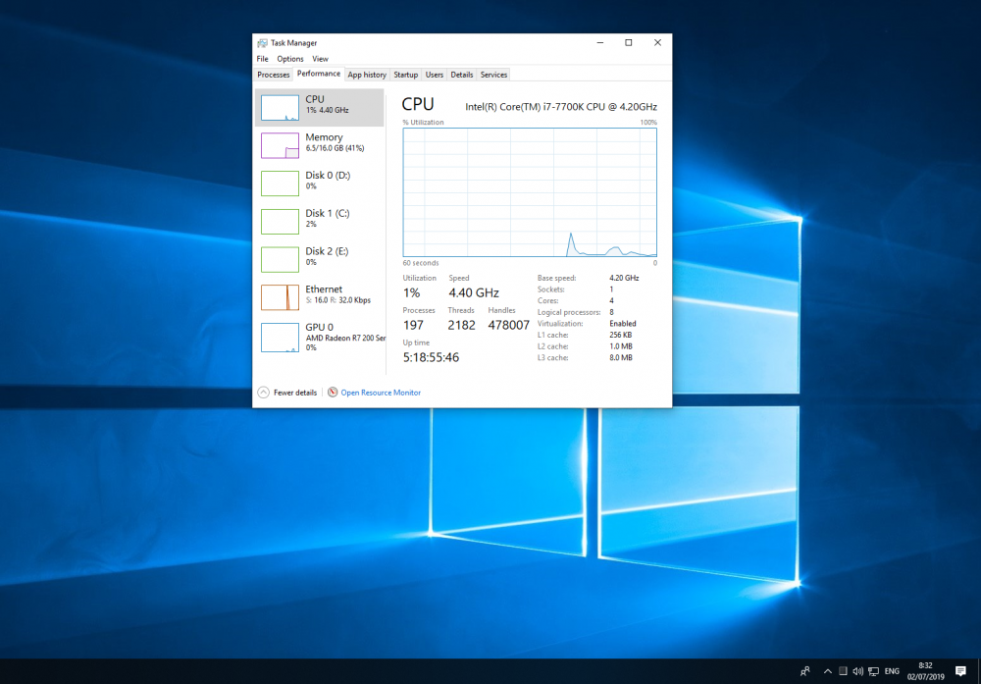Switch to the Processes tab
981x684 pixels.
[x=274, y=75]
